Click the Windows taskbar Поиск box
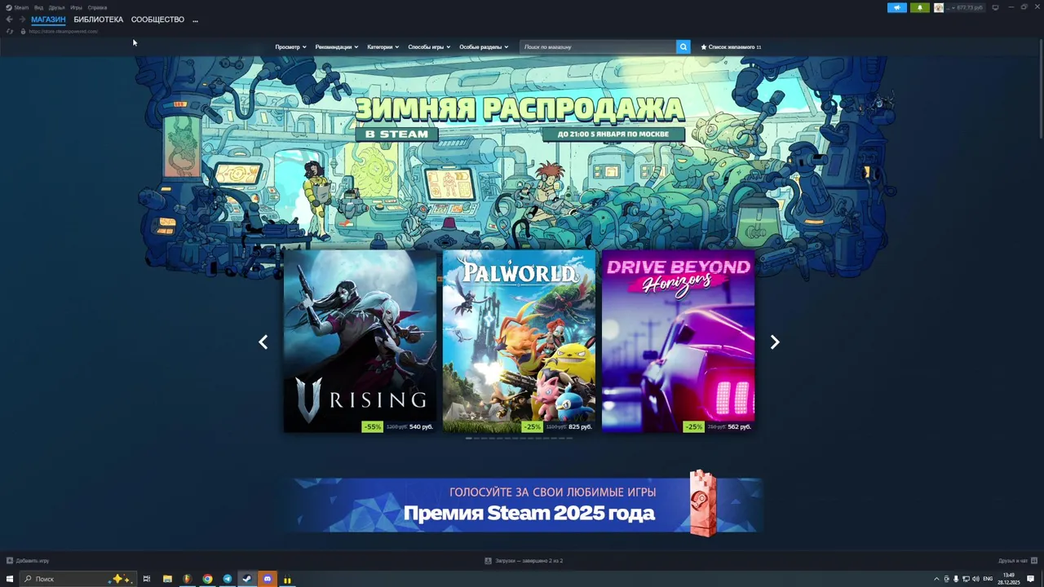1044x587 pixels. point(78,579)
